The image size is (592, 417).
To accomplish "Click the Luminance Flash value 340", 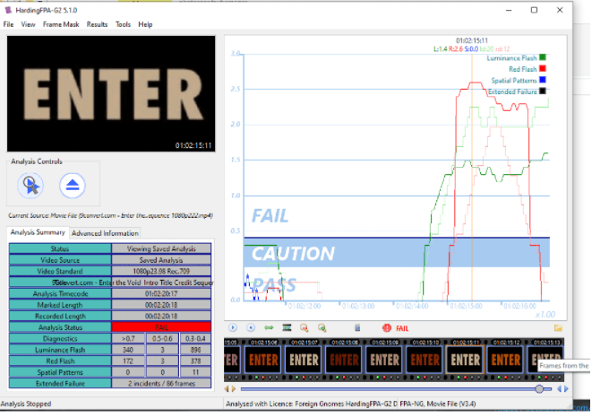I will (128, 350).
